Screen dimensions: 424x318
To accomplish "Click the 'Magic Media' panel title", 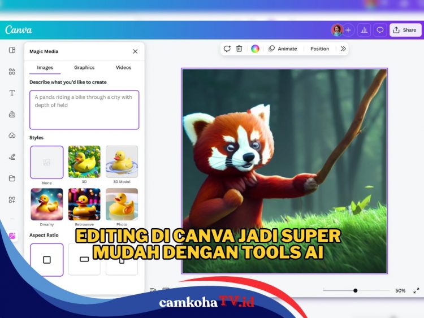I will [x=44, y=51].
